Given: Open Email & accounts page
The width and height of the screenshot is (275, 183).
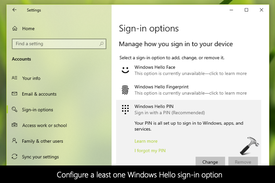Looking at the screenshot, I should (x=39, y=94).
